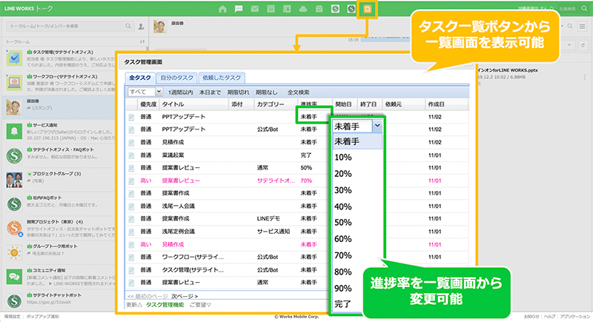Image resolution: width=593 pixels, height=333 pixels.
Task: Open the Calendar icon in top bar
Action: pyautogui.click(x=271, y=9)
